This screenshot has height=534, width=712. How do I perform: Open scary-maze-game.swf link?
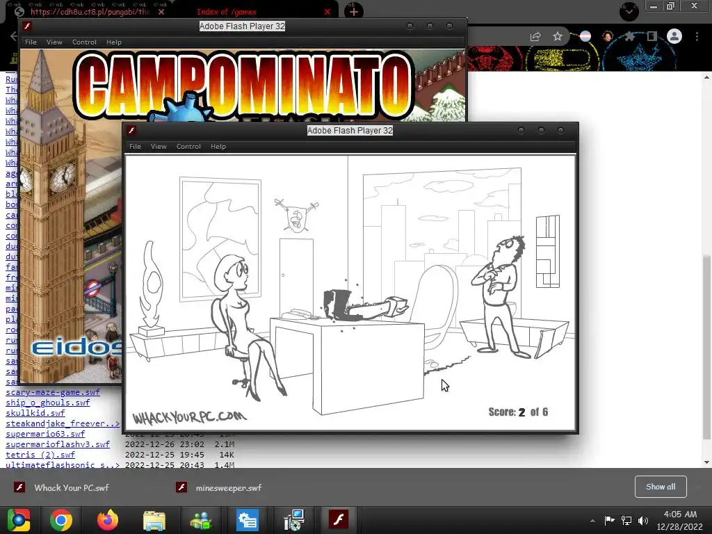pyautogui.click(x=53, y=392)
